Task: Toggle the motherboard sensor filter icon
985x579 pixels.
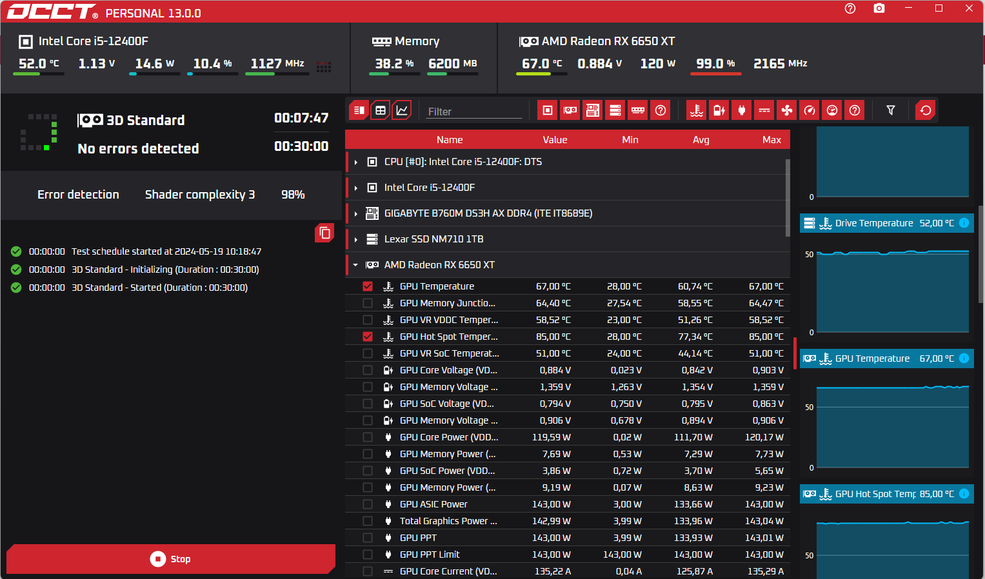Action: [593, 110]
